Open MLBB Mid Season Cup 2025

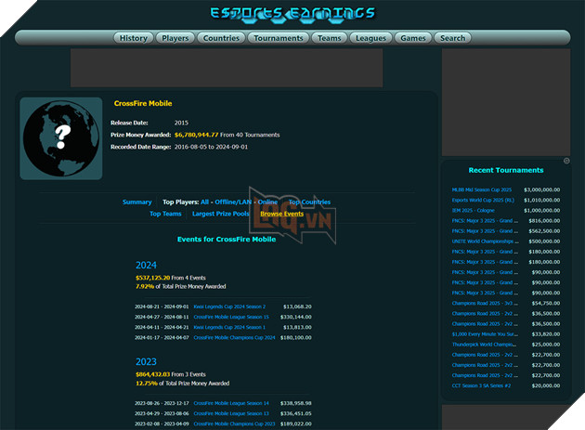481,189
